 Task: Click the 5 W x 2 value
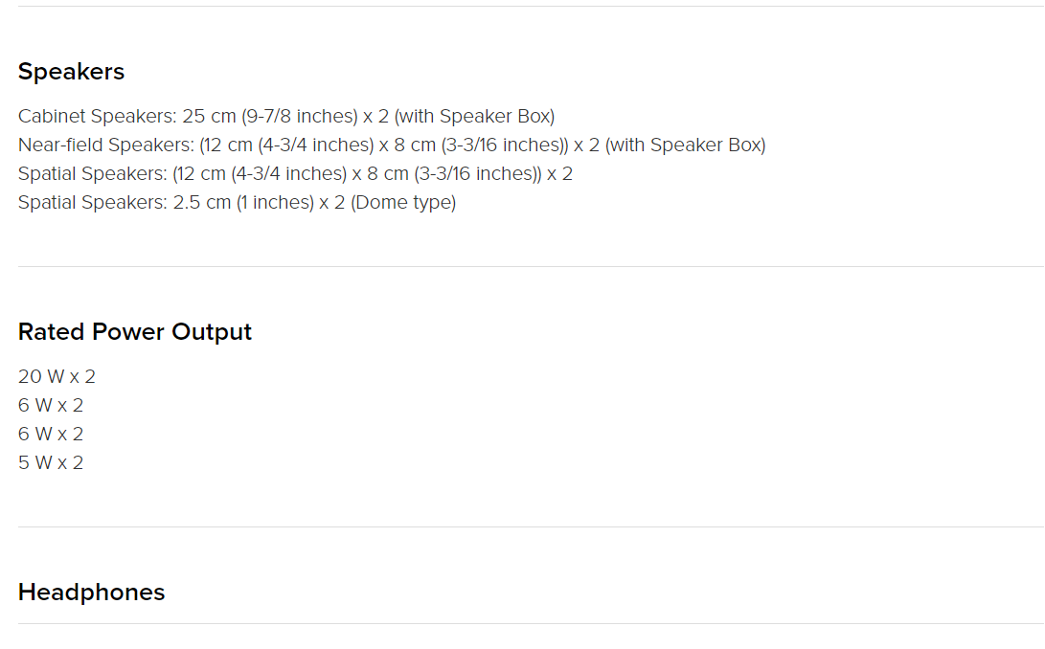(x=51, y=462)
